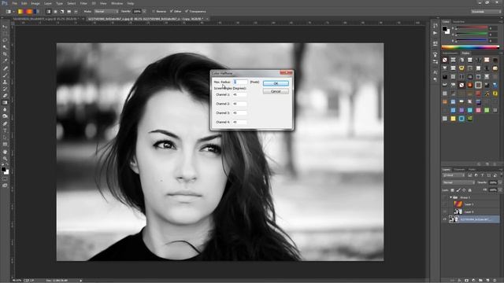The image size is (504, 283).
Task: Select the Horizontal Type tool
Action: tap(5, 130)
